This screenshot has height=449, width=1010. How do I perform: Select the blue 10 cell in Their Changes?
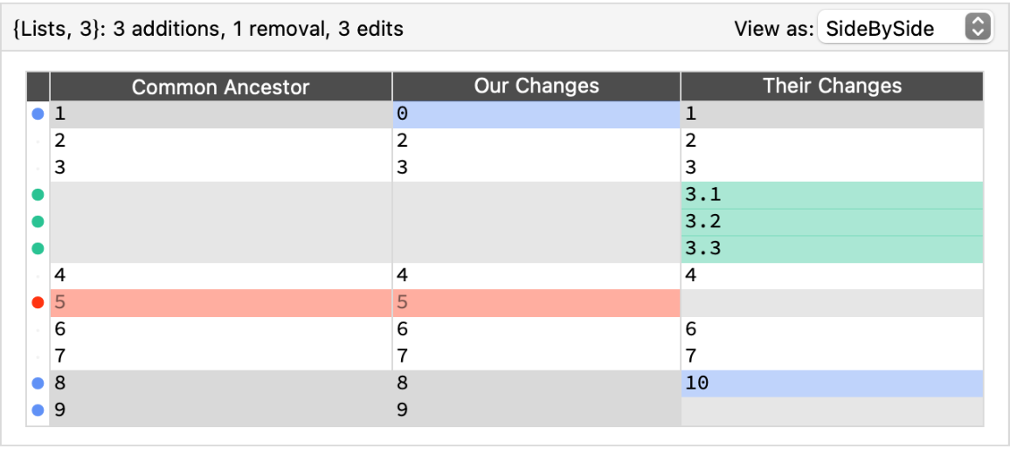[831, 383]
